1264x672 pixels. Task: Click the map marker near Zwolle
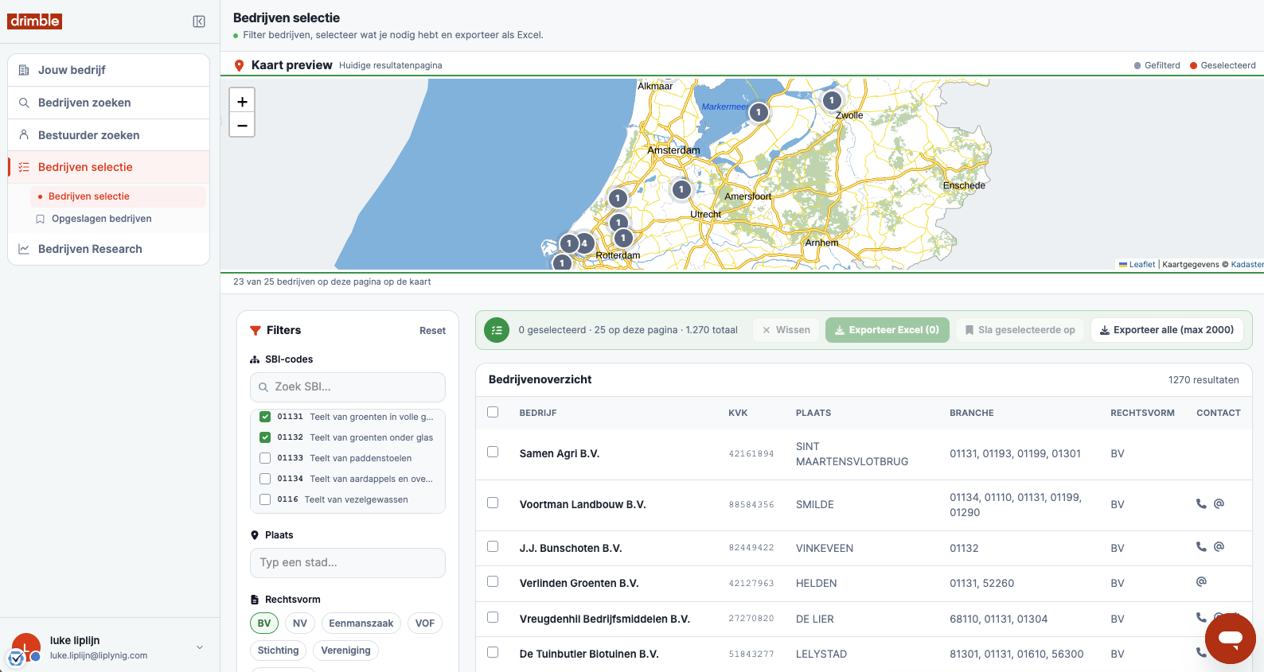click(832, 100)
